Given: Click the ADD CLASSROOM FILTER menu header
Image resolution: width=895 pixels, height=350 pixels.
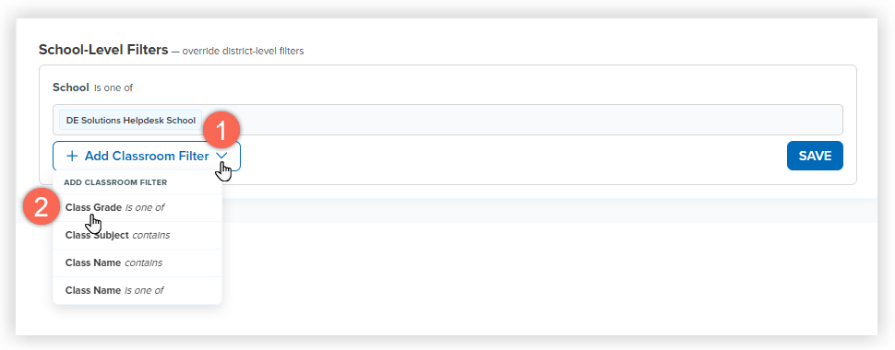Looking at the screenshot, I should (115, 182).
